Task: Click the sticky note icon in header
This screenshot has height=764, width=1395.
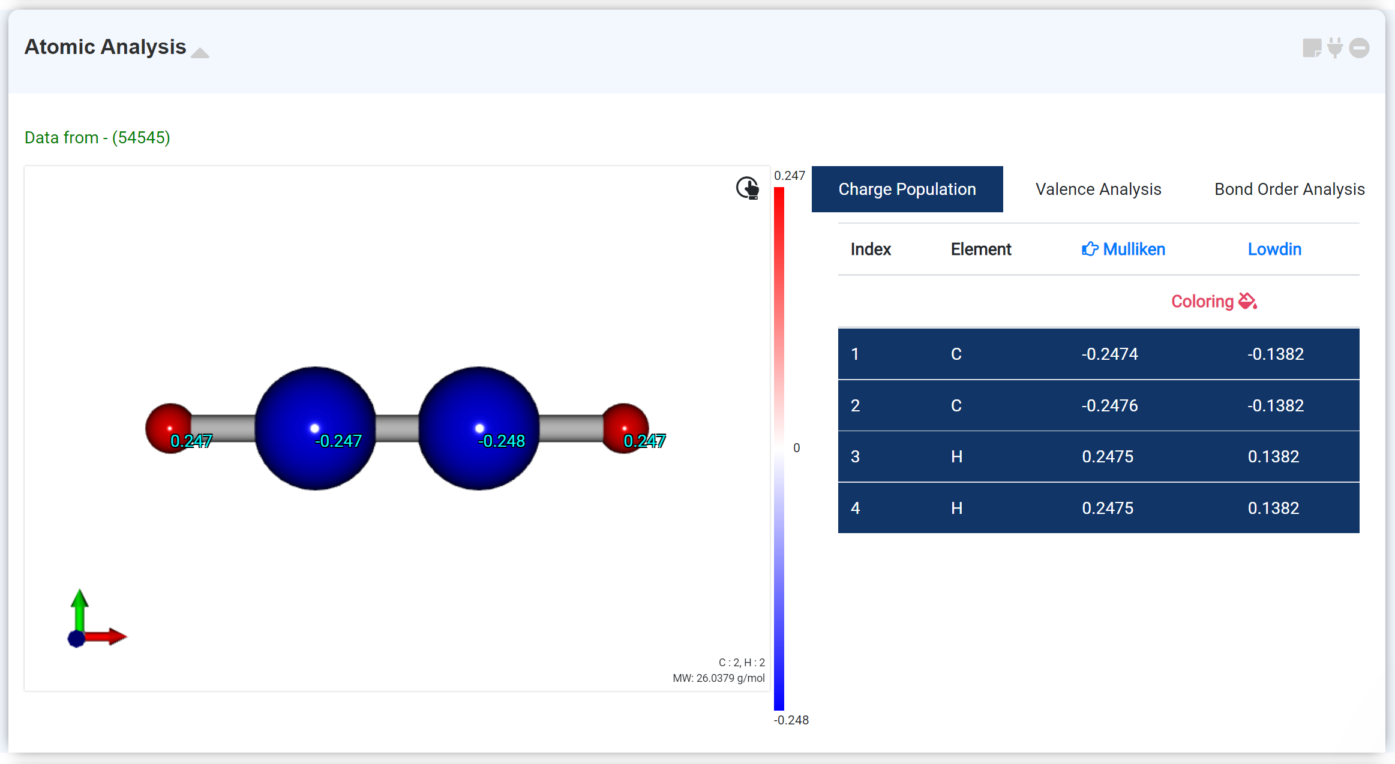Action: click(x=1312, y=48)
